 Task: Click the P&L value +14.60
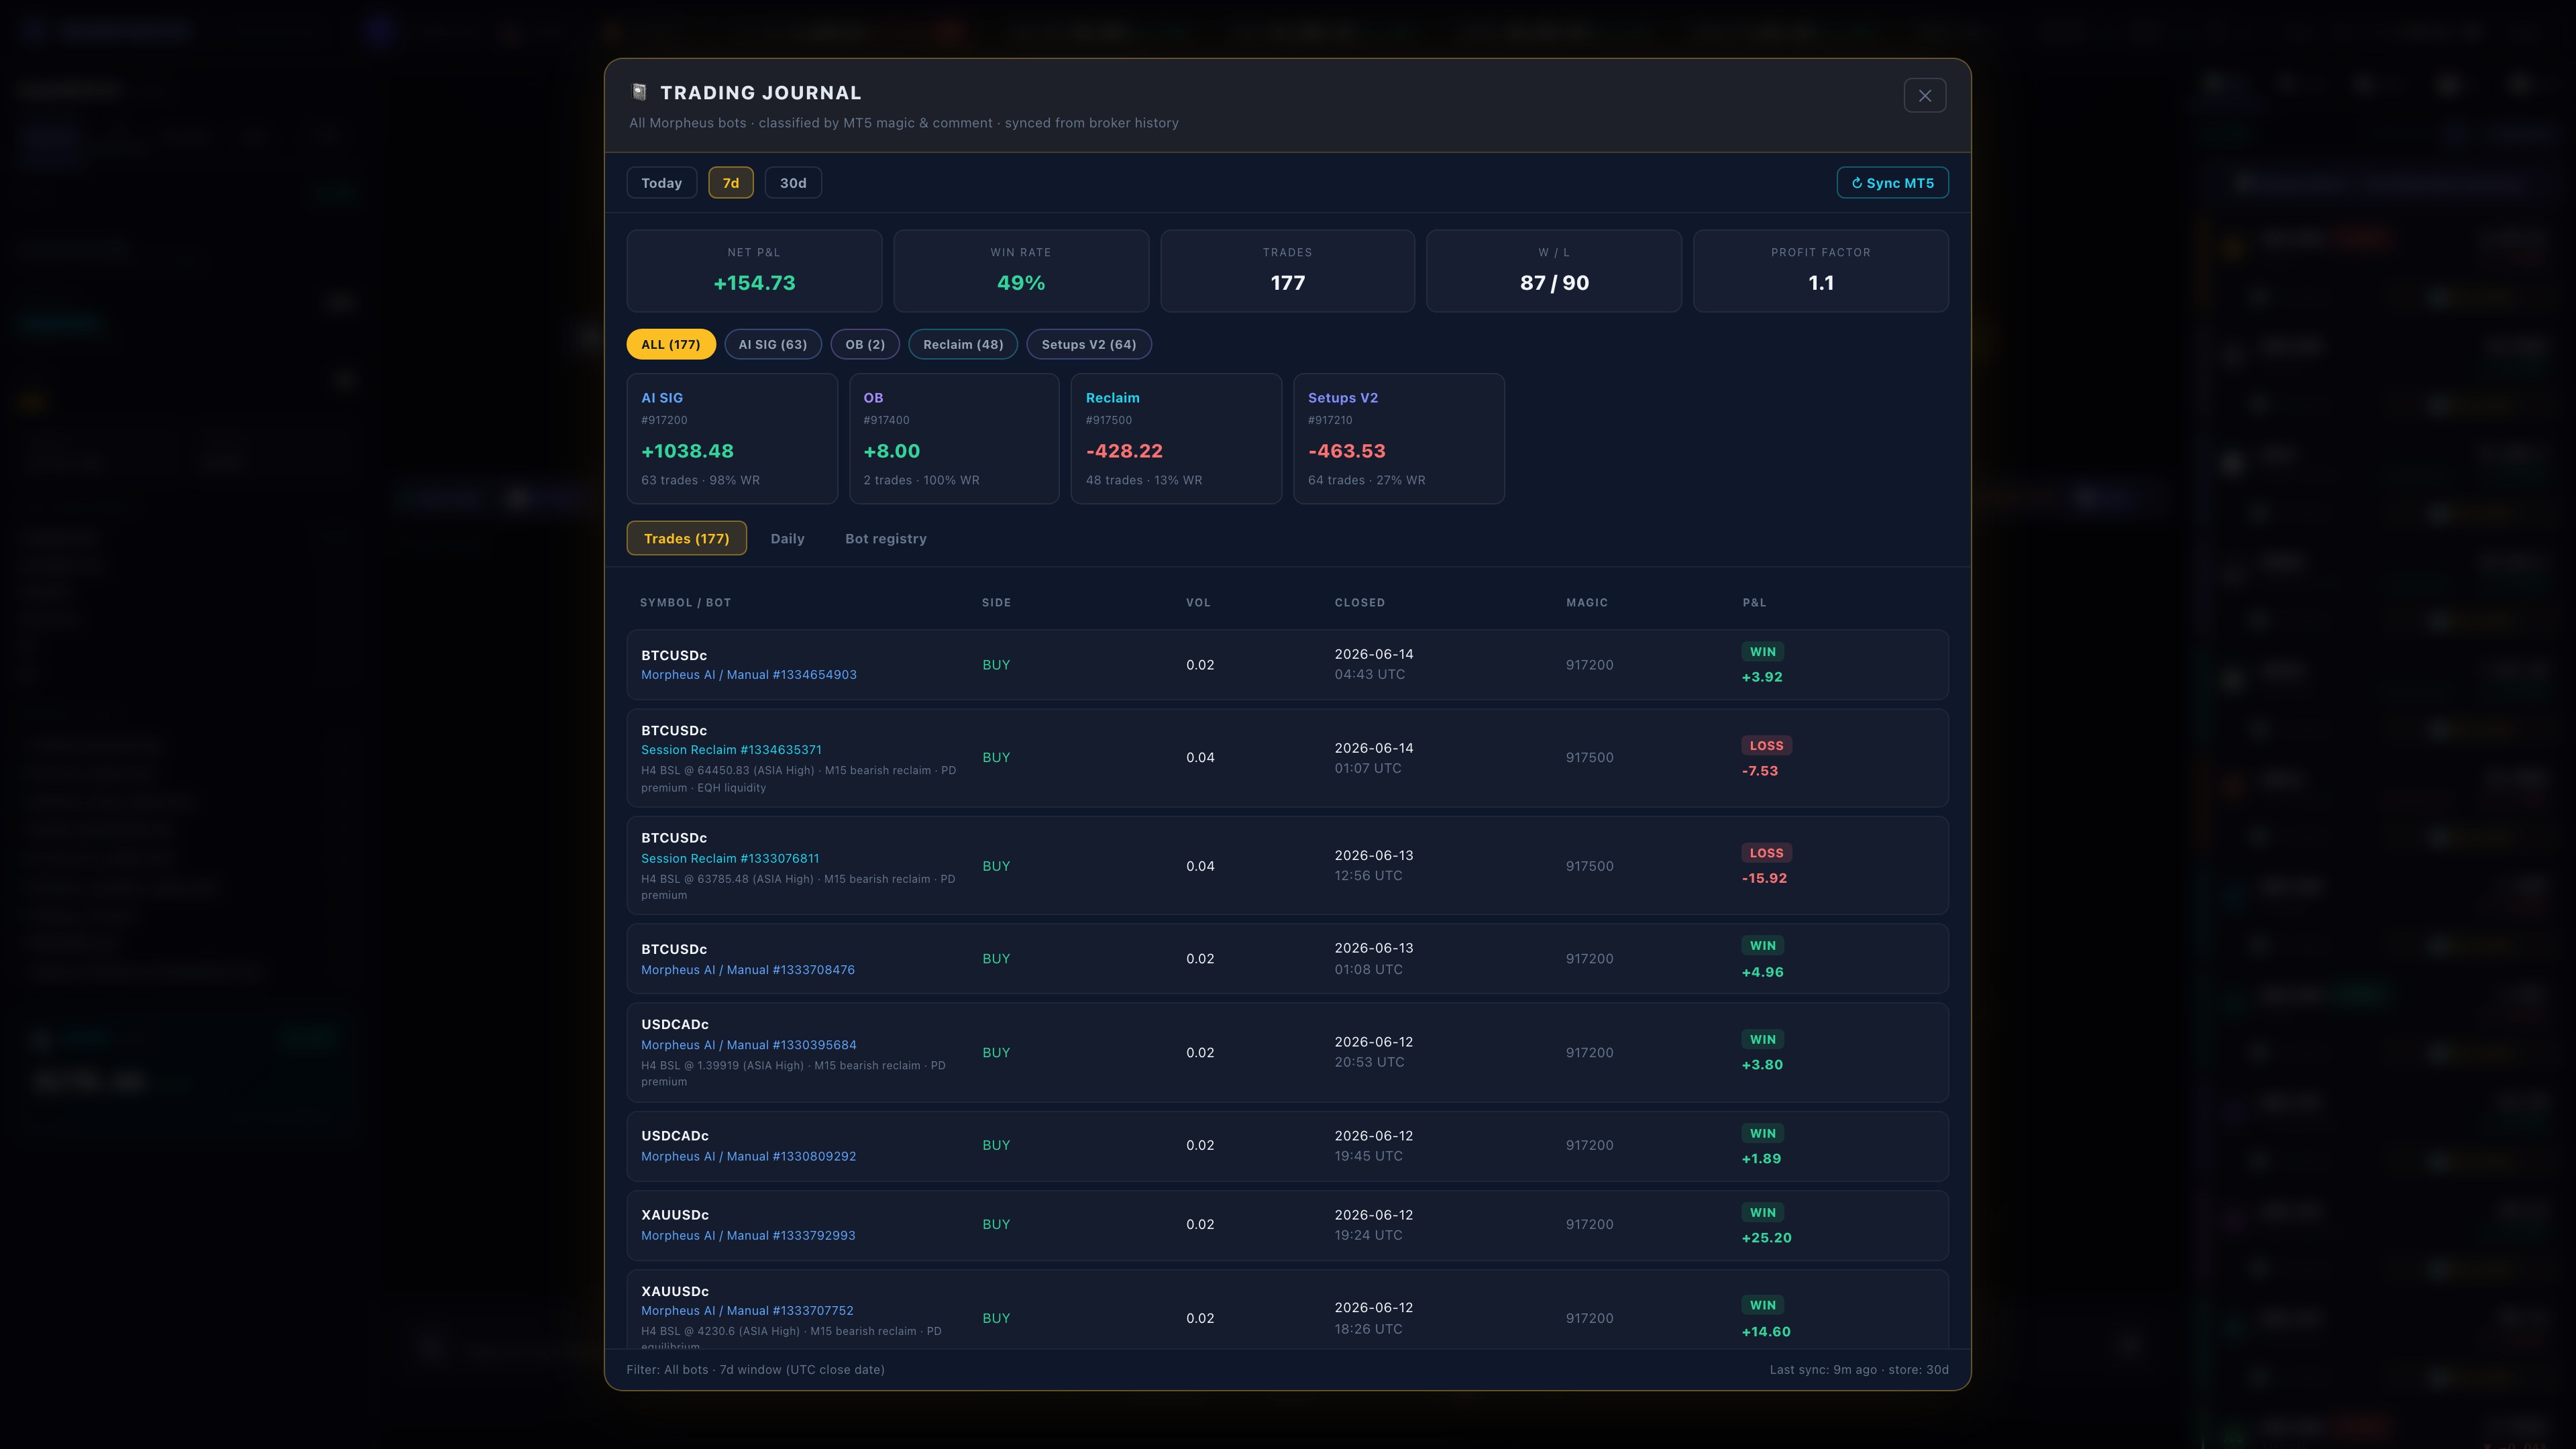(x=1766, y=1332)
